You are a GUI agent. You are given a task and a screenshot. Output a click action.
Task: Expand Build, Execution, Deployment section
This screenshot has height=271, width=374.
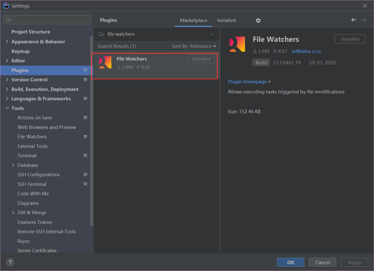7,89
